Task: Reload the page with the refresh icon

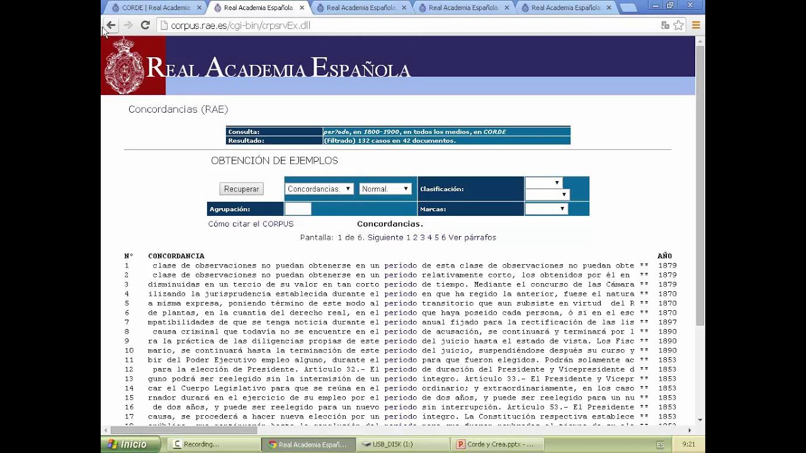Action: point(145,25)
